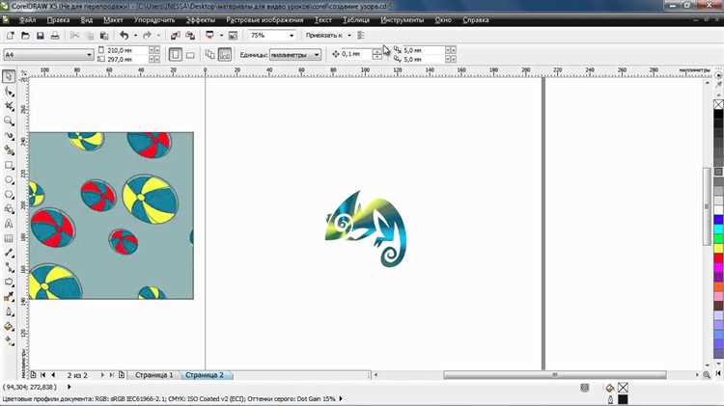Apply layout to all pages
724x406 pixels.
click(209, 54)
